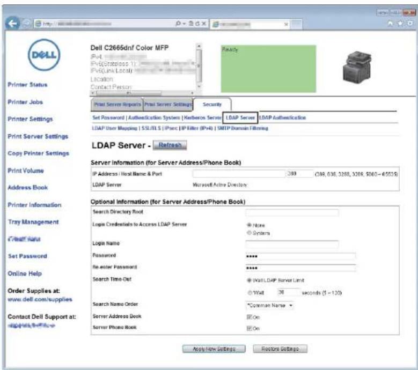Click the browser forward arrow button
418x370 pixels.
point(26,24)
